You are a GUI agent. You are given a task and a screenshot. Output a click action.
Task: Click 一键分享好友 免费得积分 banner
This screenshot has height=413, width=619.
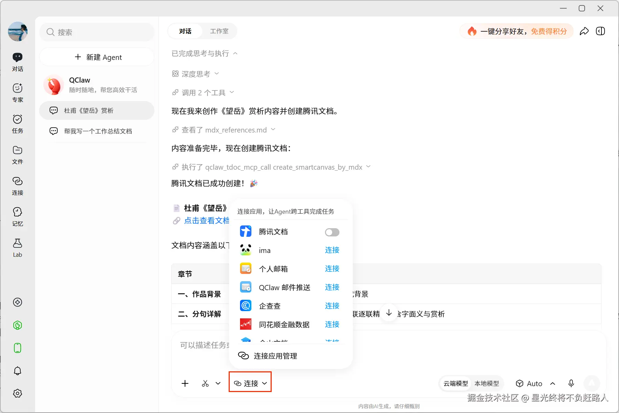(517, 31)
